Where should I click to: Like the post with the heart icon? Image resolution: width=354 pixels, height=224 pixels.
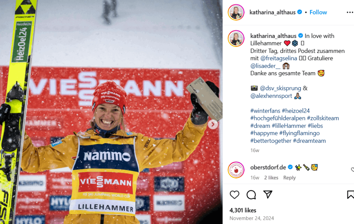[234, 195]
